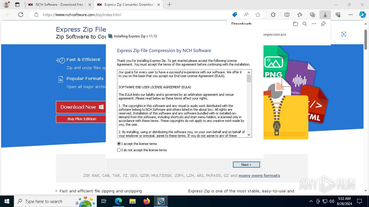Open the Windows Start menu
The height and width of the screenshot is (207, 369).
7,201
